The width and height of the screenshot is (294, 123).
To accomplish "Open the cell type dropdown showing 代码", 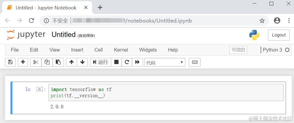I will point(165,62).
